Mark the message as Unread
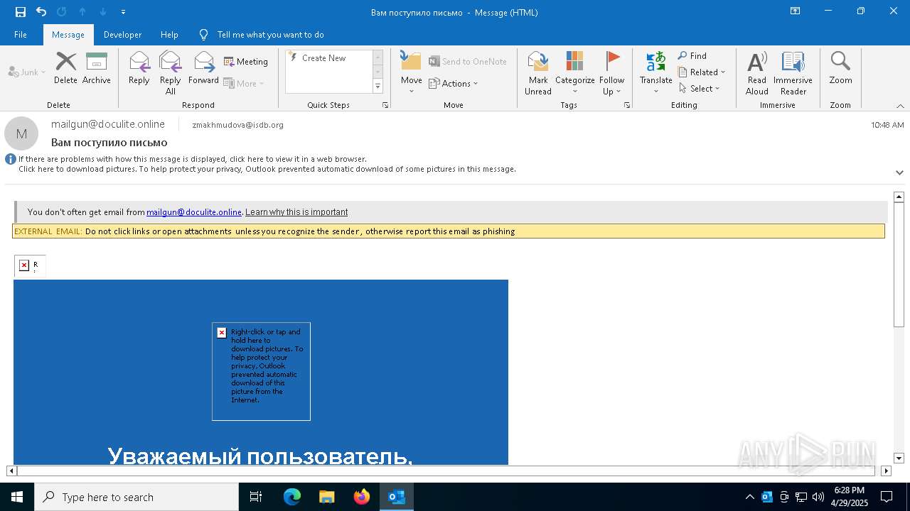 (538, 72)
